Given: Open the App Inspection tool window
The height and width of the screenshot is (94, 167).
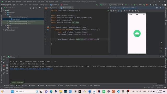Looking at the screenshot, I should click(x=51, y=86).
